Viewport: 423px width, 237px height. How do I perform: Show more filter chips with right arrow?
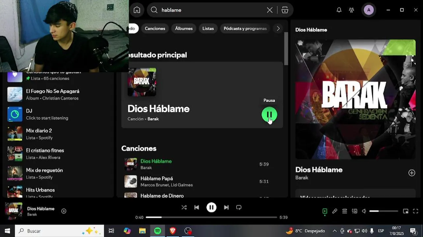coord(278,28)
